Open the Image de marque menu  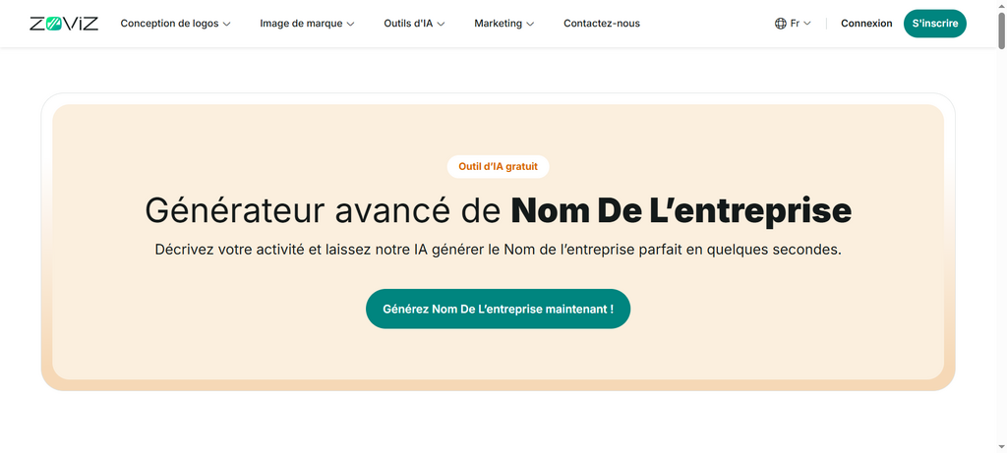pyautogui.click(x=300, y=24)
